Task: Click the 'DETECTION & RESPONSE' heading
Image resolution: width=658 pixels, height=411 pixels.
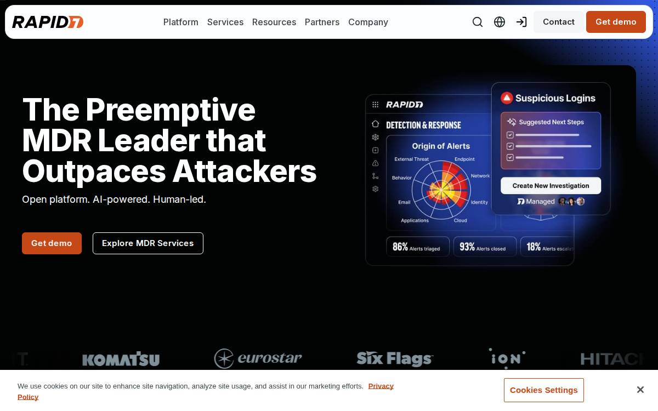Action: pos(423,125)
